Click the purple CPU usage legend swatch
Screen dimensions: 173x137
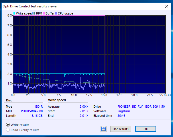[x=56, y=13]
